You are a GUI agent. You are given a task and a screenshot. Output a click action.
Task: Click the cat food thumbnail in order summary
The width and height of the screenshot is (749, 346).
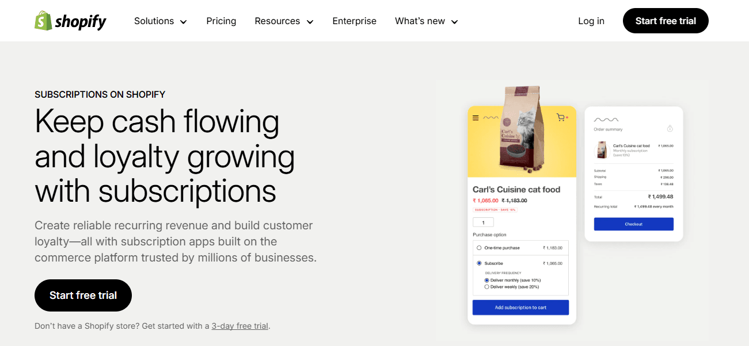tap(601, 150)
